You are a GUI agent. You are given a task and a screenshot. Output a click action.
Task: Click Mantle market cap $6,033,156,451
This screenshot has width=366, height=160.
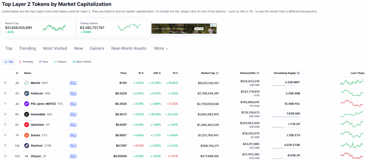pyautogui.click(x=208, y=83)
